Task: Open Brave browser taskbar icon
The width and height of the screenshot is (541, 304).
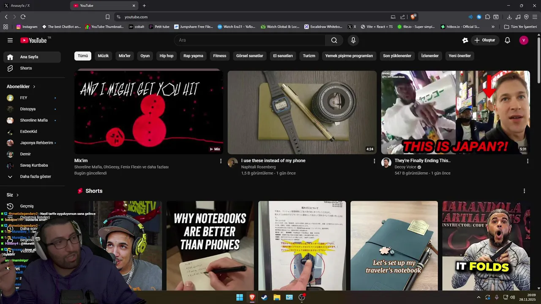Action: click(252, 297)
